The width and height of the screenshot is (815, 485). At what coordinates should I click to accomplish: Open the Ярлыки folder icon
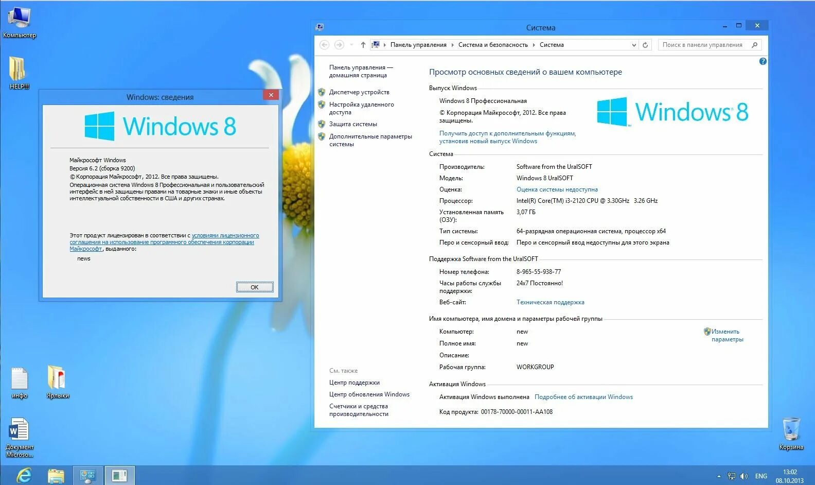(57, 383)
